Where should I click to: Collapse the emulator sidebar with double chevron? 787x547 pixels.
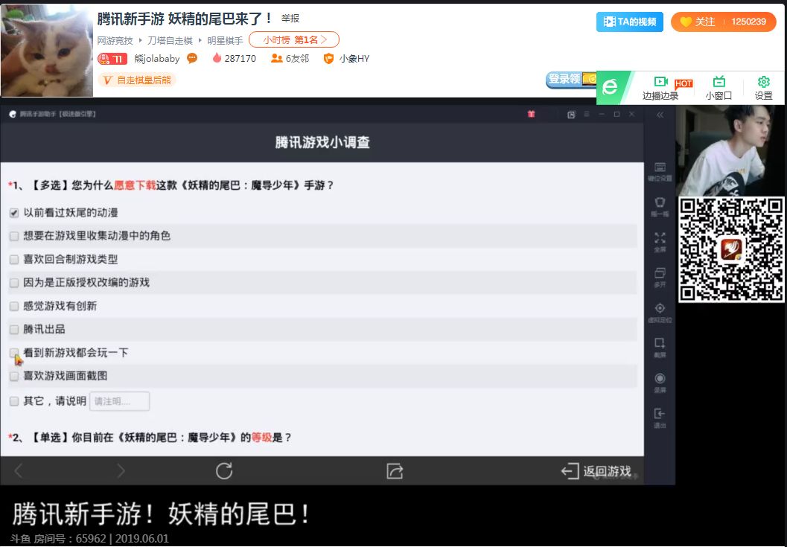(x=660, y=115)
